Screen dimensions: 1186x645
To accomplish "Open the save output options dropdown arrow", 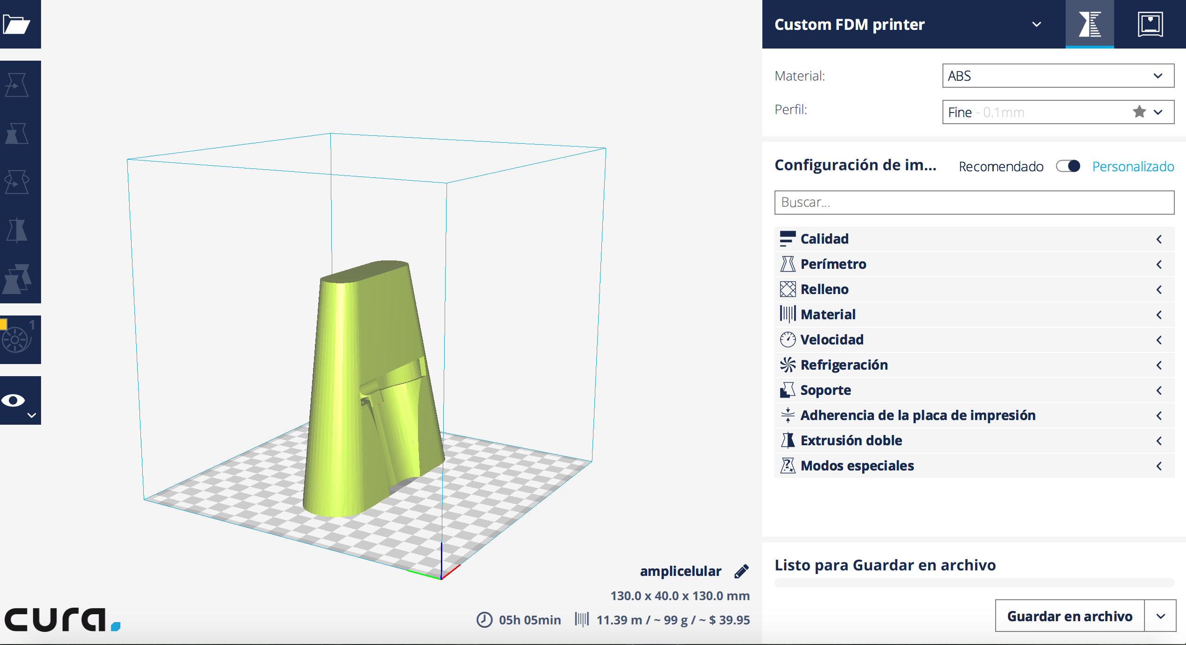I will tap(1160, 616).
